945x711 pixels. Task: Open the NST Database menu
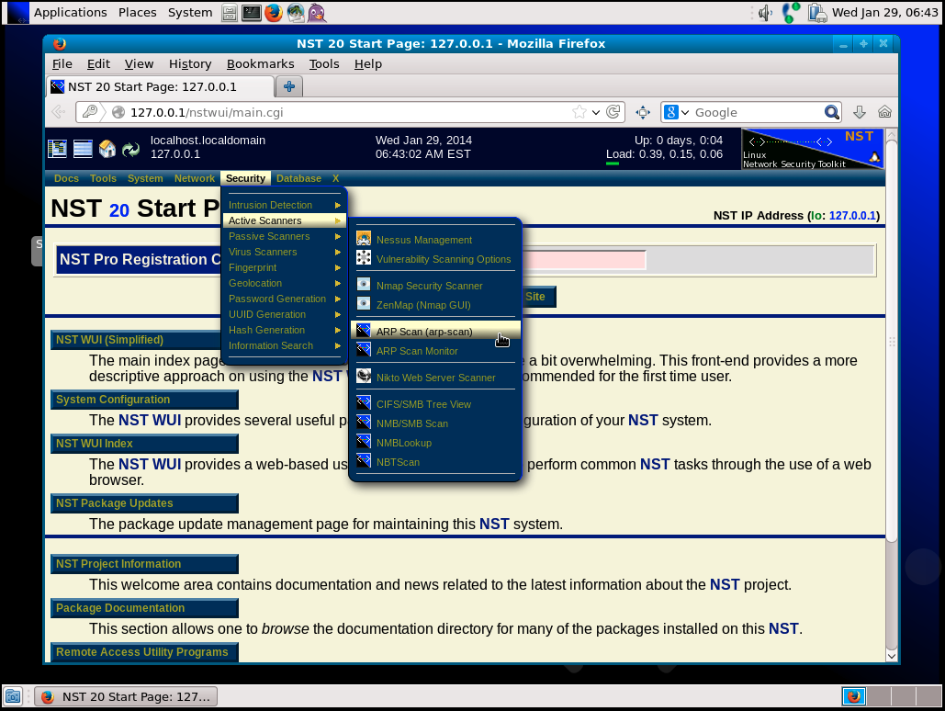(x=298, y=178)
